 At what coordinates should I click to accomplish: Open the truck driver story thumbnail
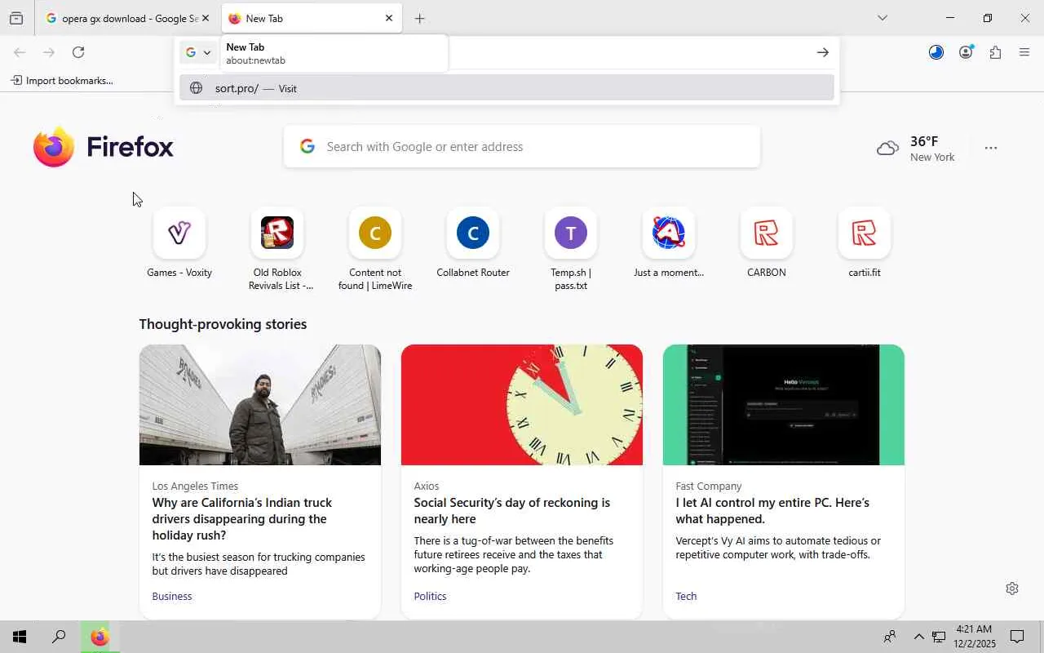pyautogui.click(x=260, y=405)
